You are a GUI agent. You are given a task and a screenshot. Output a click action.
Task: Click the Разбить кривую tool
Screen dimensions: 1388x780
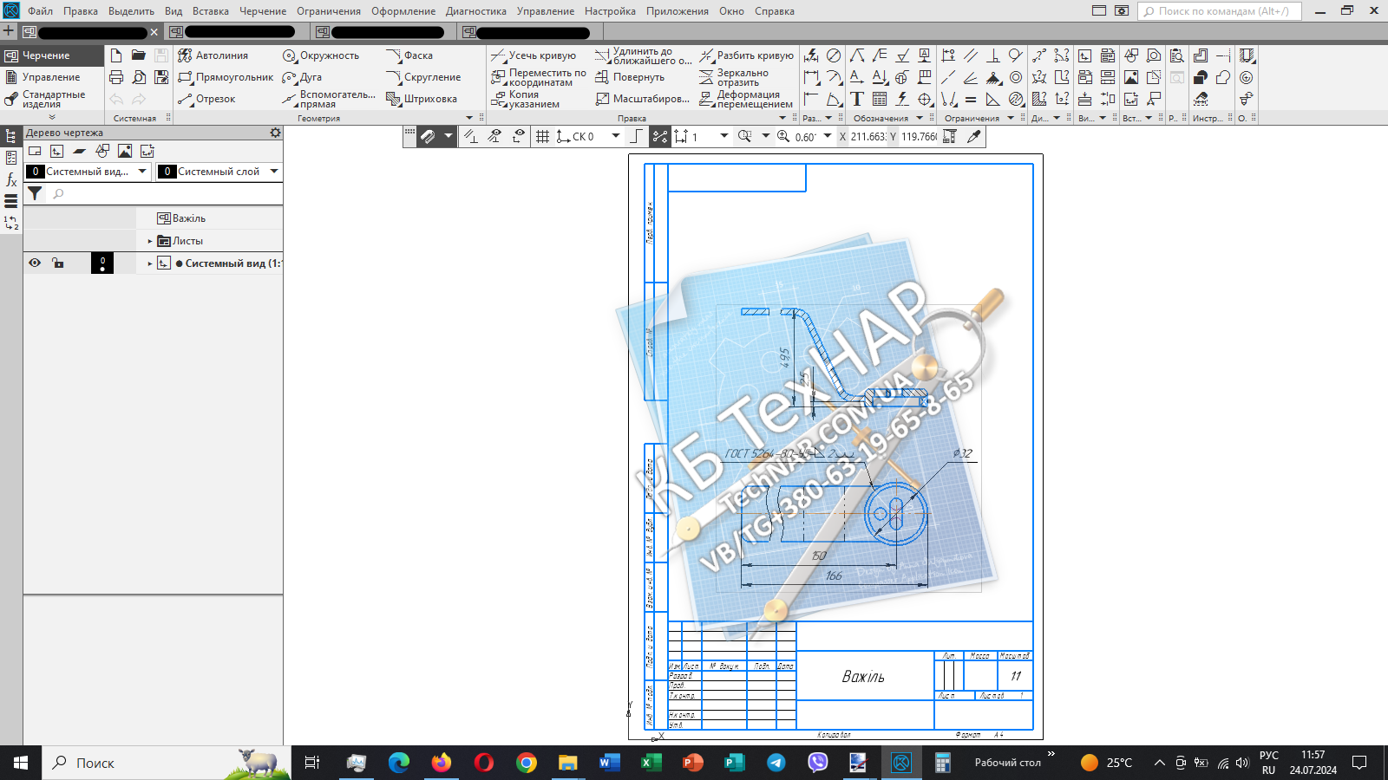tap(746, 55)
